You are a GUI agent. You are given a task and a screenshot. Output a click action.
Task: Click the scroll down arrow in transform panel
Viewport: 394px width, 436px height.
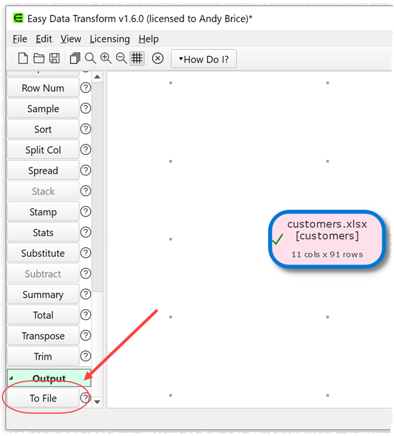pyautogui.click(x=97, y=401)
